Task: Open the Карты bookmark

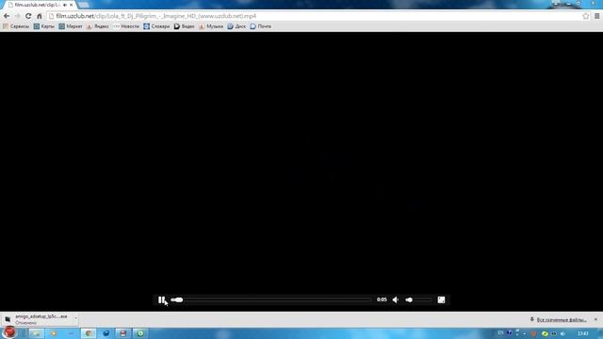Action: coord(44,26)
